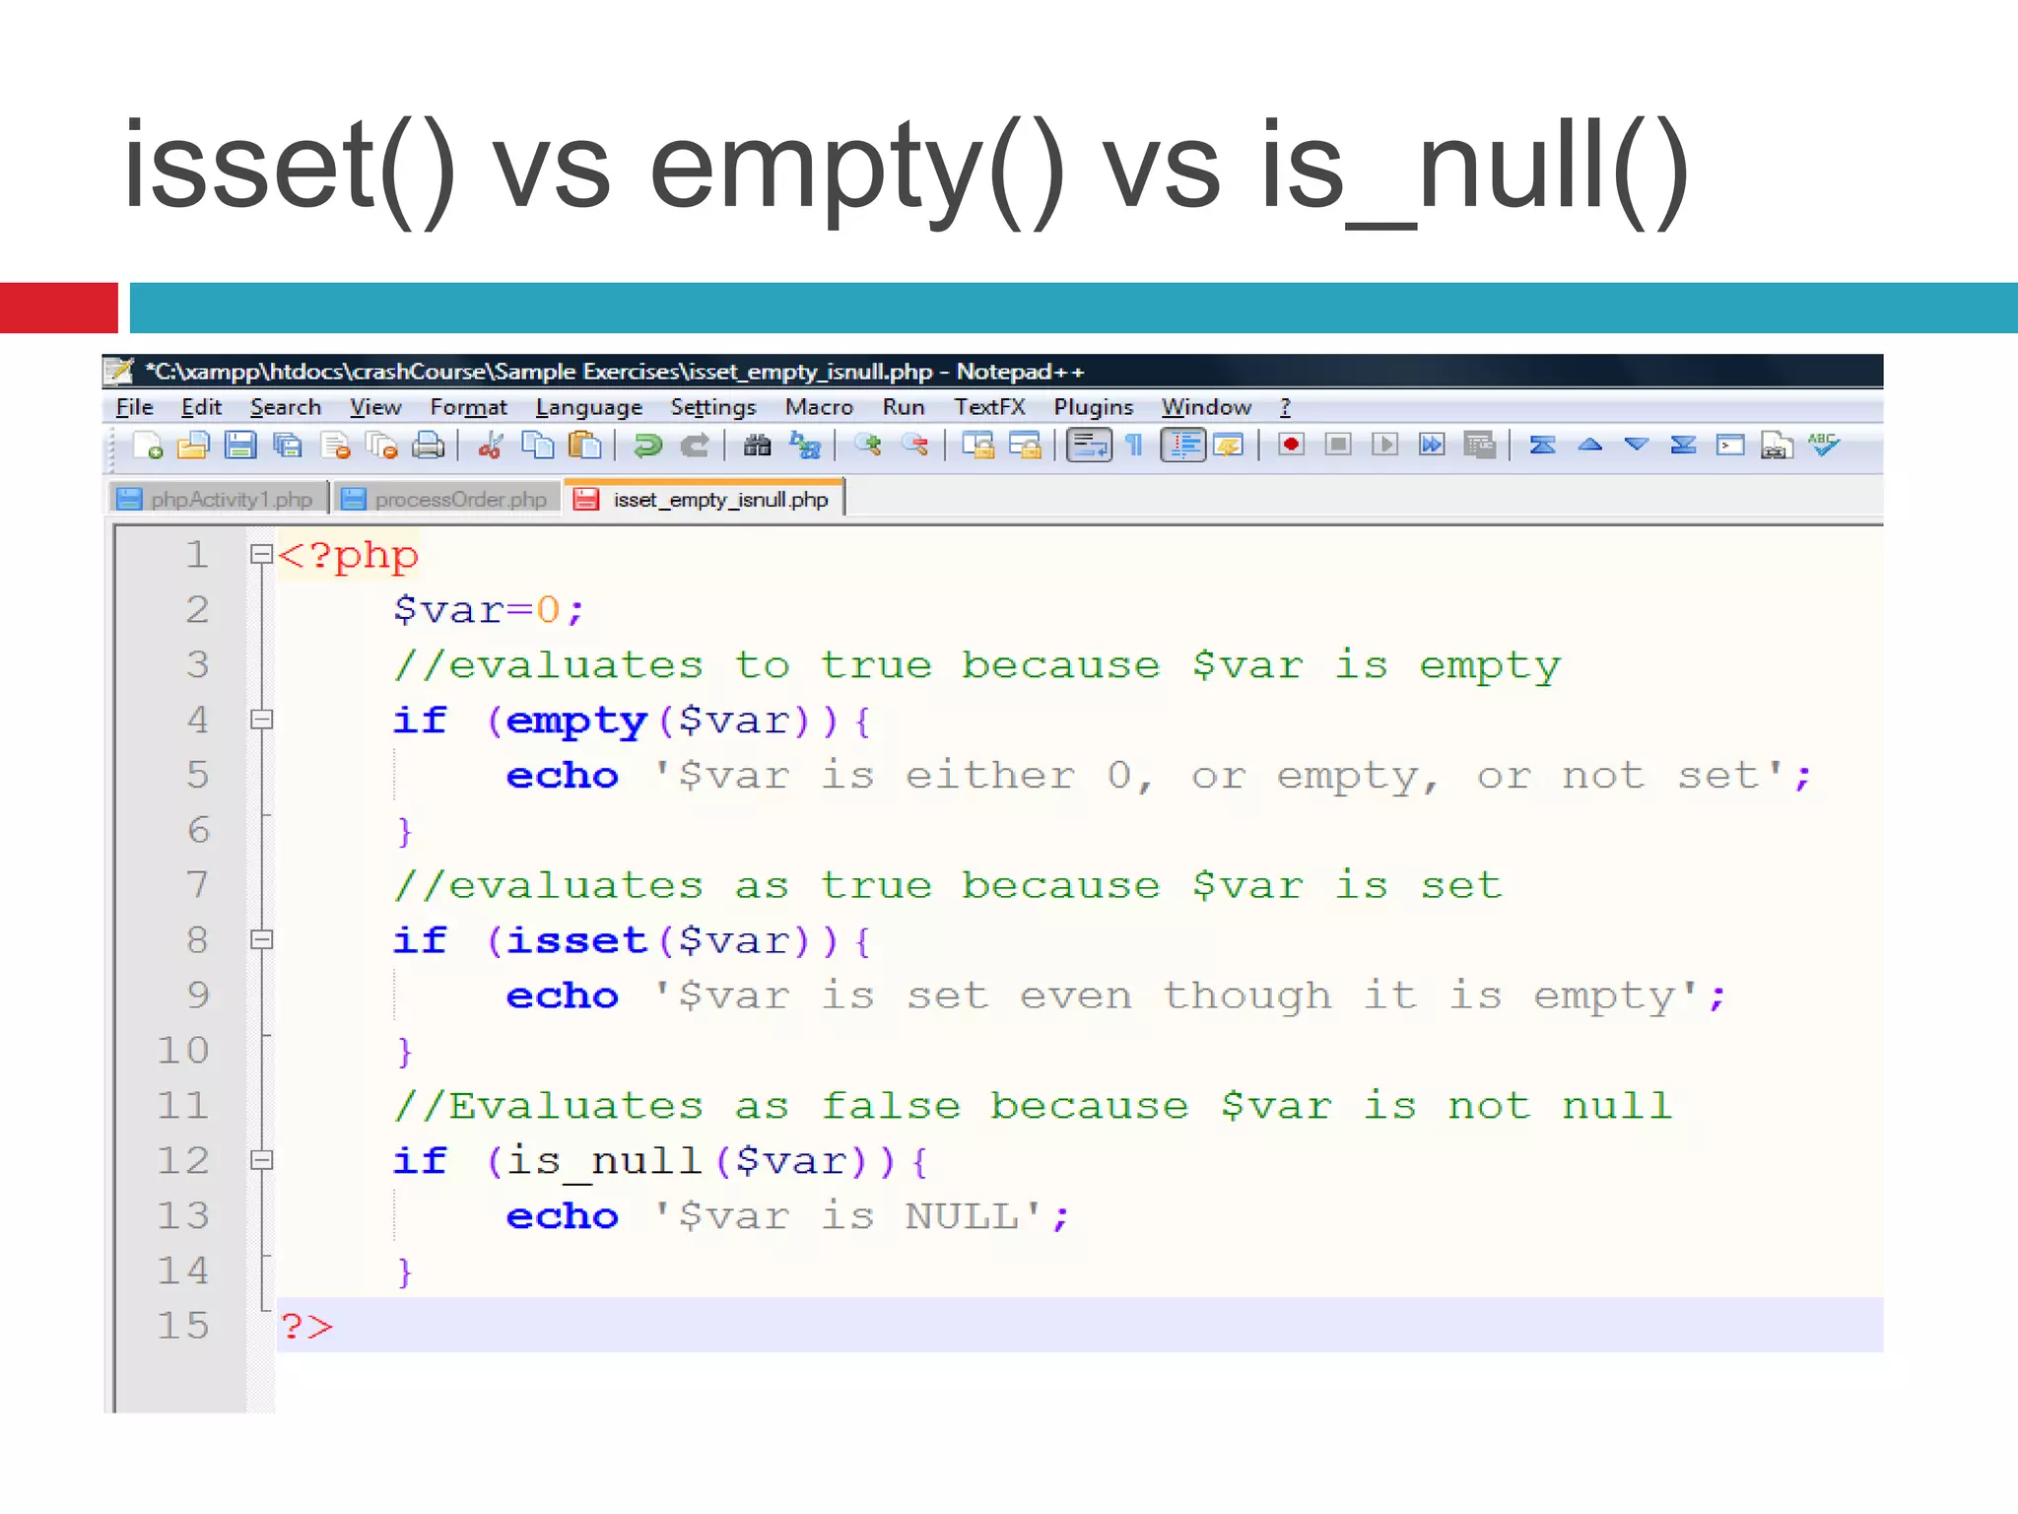Viewport: 2018px width, 1514px height.
Task: Open the File menu
Action: 134,407
